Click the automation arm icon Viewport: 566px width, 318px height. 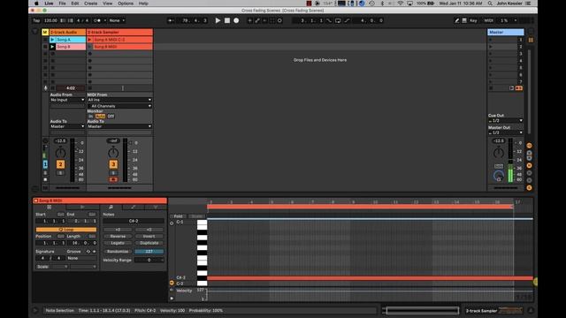click(257, 20)
